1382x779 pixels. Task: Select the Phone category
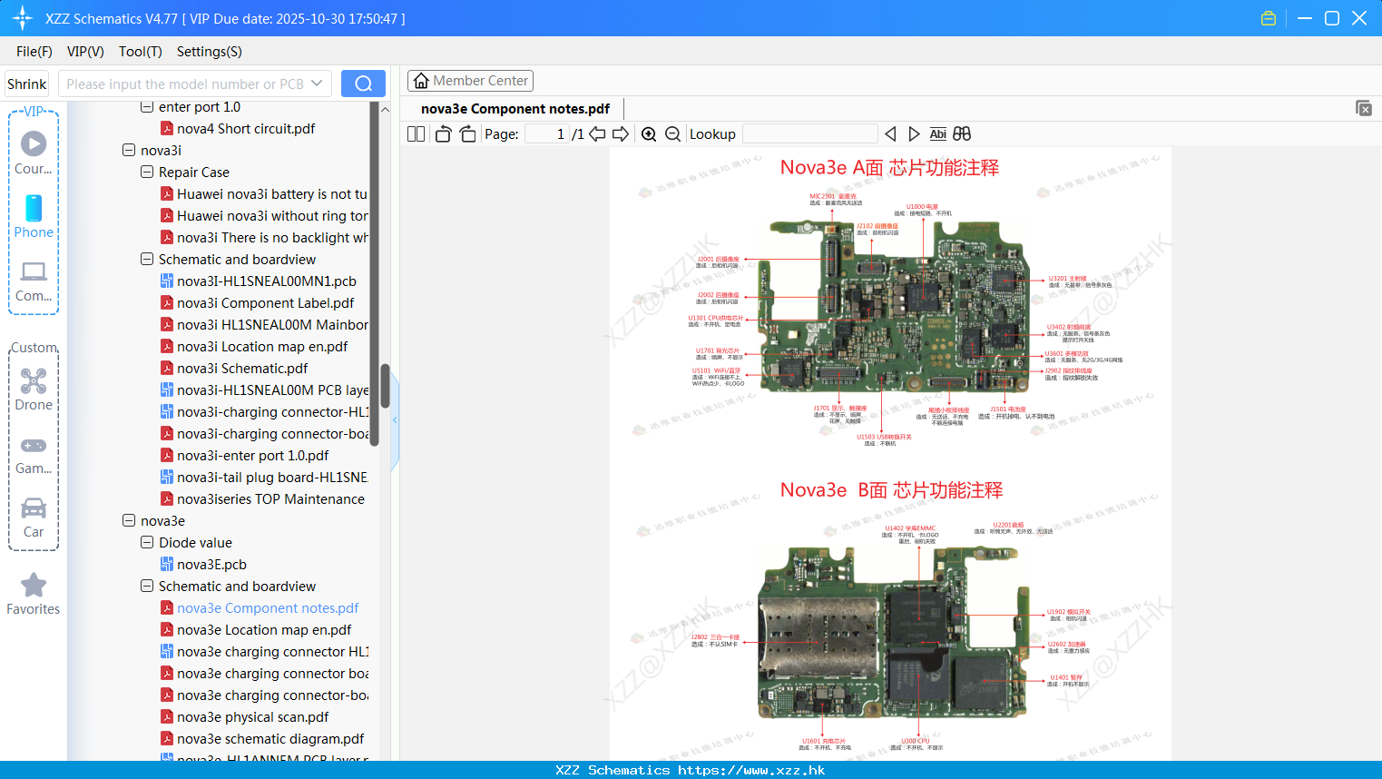(34, 216)
